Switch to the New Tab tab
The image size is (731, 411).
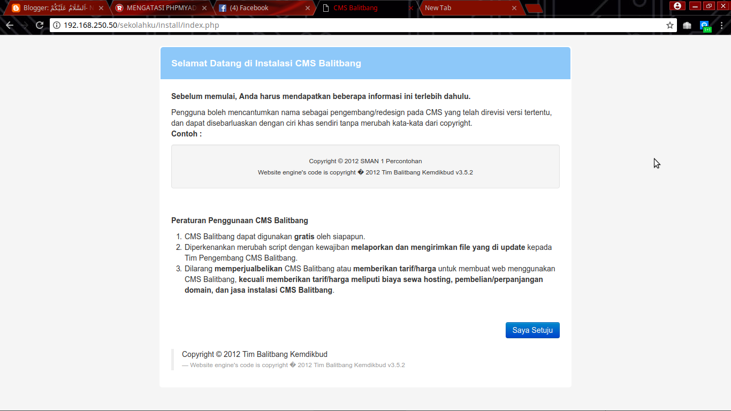coord(470,8)
